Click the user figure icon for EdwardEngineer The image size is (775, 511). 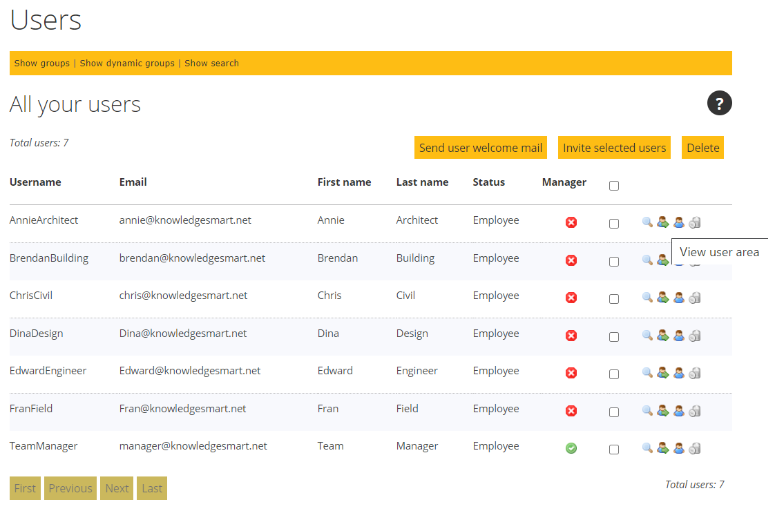678,373
